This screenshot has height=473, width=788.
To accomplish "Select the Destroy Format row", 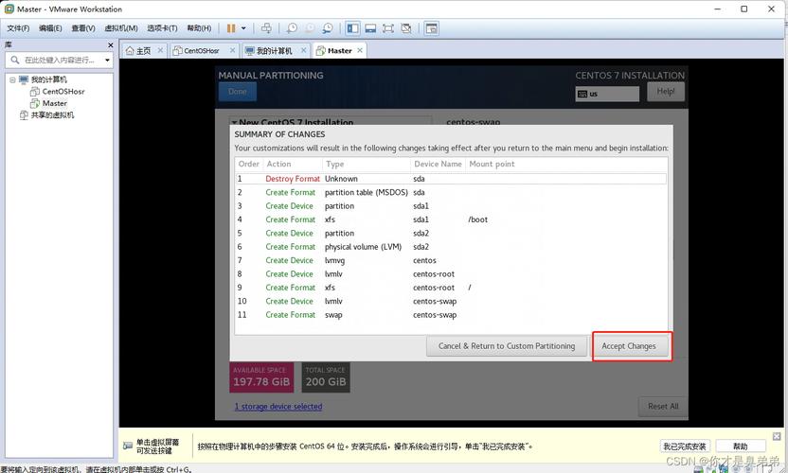I will click(451, 179).
